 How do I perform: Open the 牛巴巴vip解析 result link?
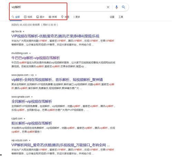point(36,58)
